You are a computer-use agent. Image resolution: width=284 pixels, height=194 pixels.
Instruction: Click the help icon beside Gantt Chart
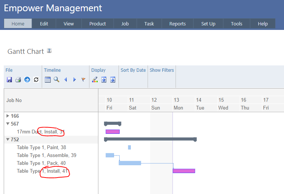pyautogui.click(x=49, y=51)
